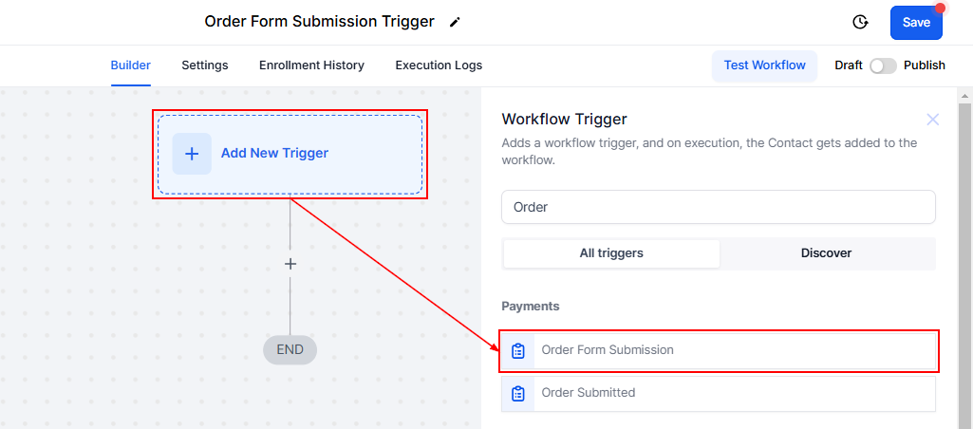Switch to the Discover tab
The image size is (973, 429).
826,253
